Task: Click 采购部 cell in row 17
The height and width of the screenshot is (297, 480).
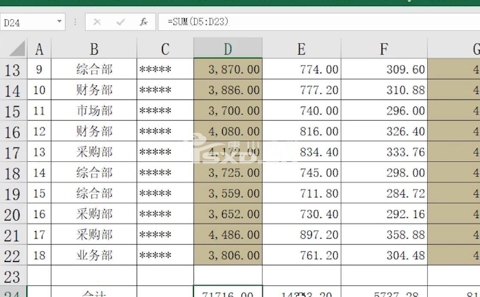Action: coord(94,152)
